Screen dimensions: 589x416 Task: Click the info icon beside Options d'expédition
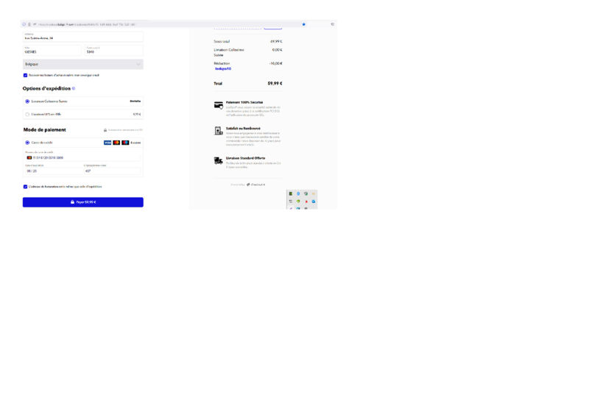pyautogui.click(x=74, y=88)
